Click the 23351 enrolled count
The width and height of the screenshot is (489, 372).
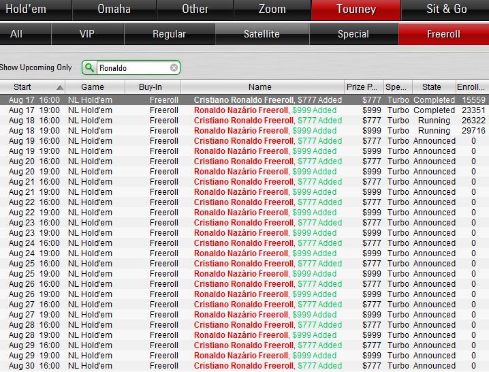click(473, 110)
